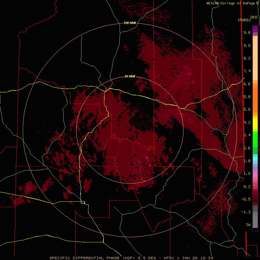Image resolution: width=260 pixels, height=260 pixels.
Task: Click the 1.8 value on the color scale
Action: point(247,161)
